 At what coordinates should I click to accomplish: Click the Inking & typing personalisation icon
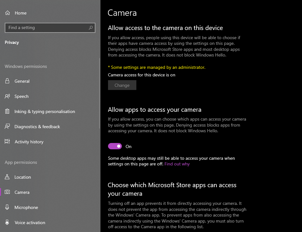[7, 111]
